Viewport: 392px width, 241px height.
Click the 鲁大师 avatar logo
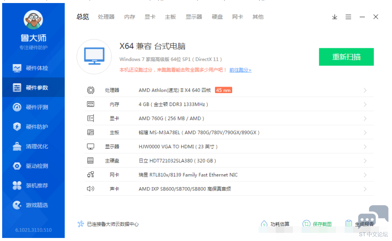33,20
